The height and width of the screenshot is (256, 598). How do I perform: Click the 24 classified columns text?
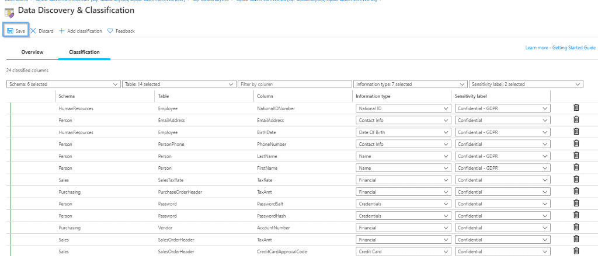click(x=27, y=71)
